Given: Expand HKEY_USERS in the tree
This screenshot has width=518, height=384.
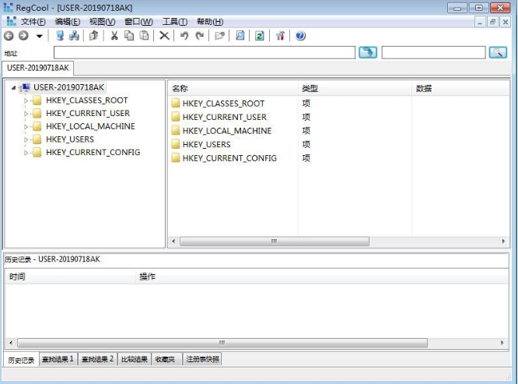Looking at the screenshot, I should pyautogui.click(x=26, y=139).
